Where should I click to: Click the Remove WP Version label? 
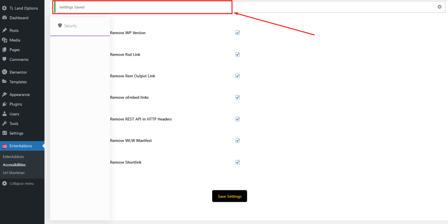click(128, 33)
